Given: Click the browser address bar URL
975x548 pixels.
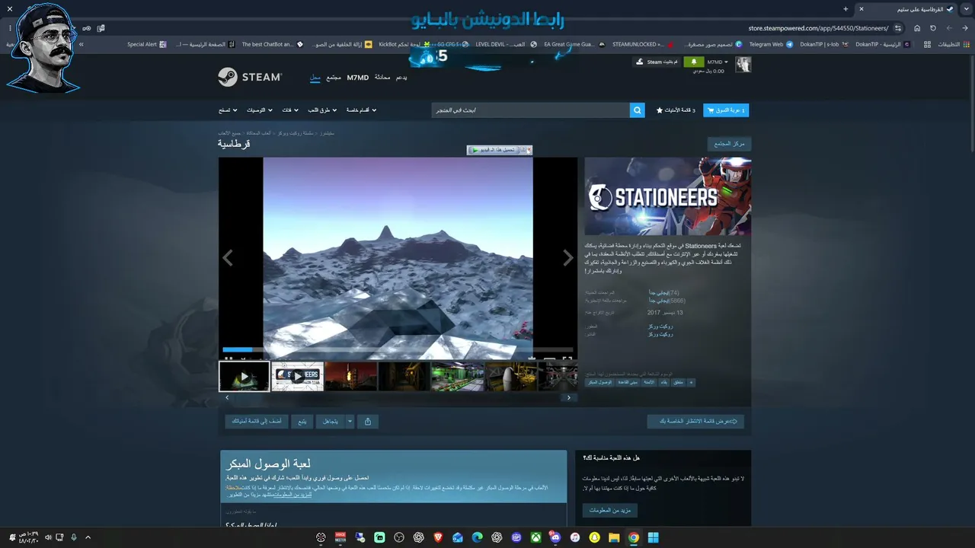Looking at the screenshot, I should coord(818,28).
